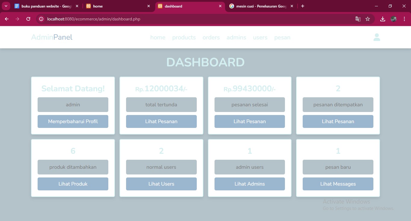
Task: Click the DASHBOARD heading
Action: coord(205,62)
